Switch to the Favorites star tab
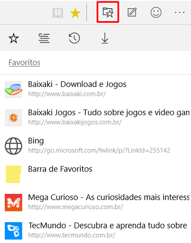Image resolution: width=191 pixels, height=243 pixels. pos(14,38)
